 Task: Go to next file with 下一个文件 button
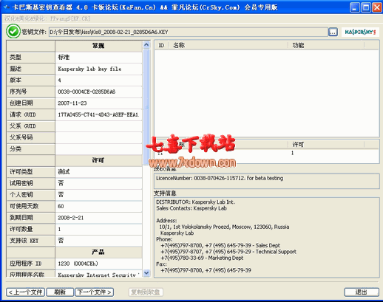94,292
